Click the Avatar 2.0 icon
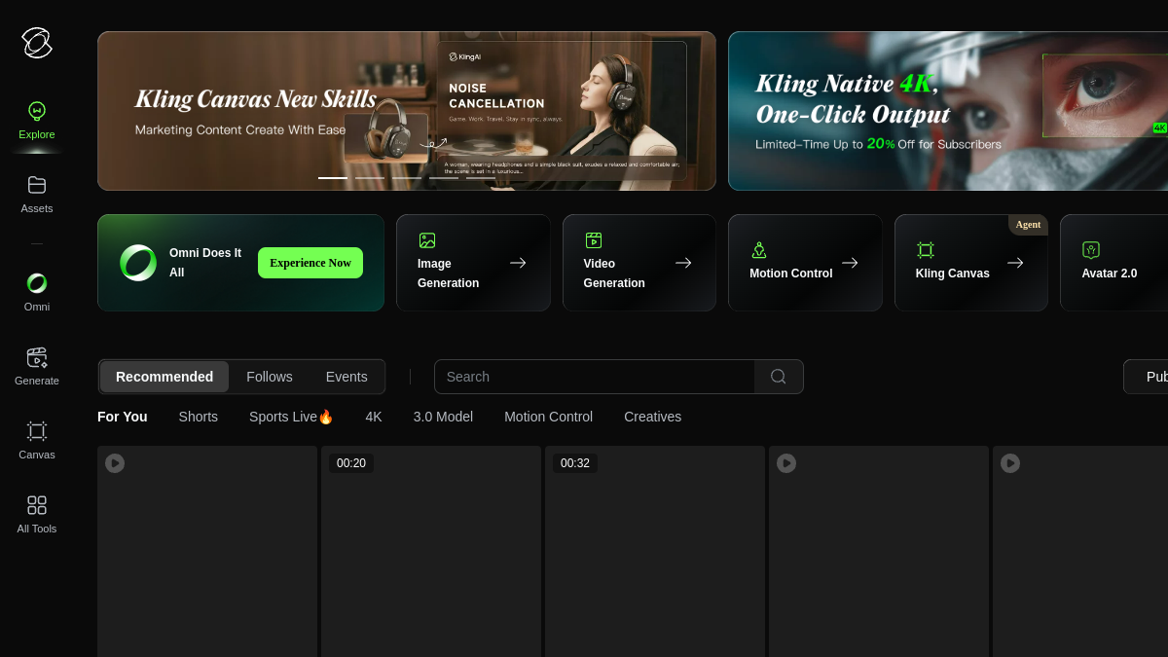This screenshot has height=657, width=1168. click(x=1091, y=250)
